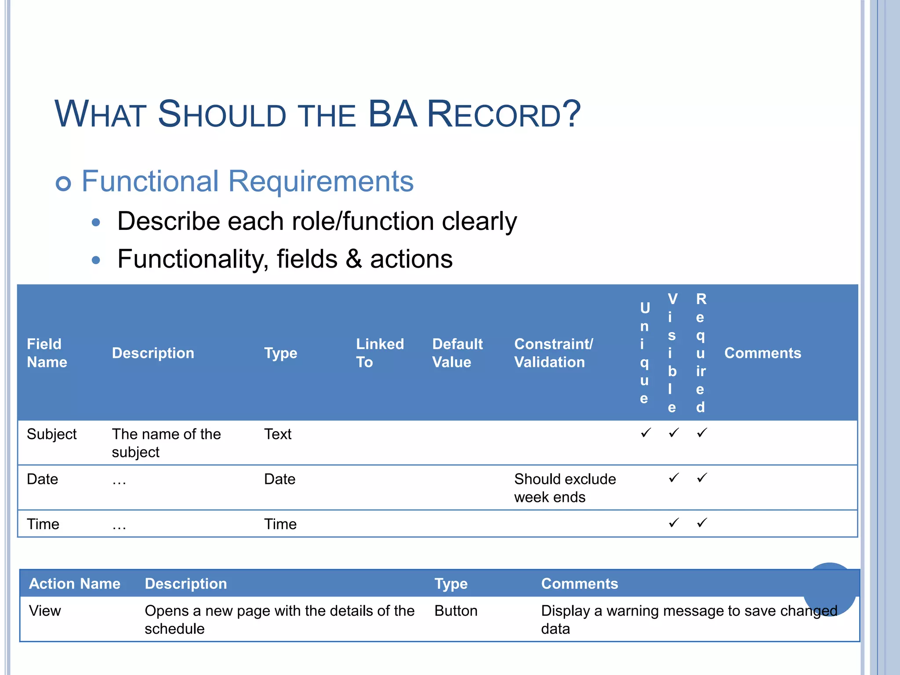This screenshot has width=900, height=675.
Task: Click the slide title 'What Should the BA Record?'
Action: (318, 114)
